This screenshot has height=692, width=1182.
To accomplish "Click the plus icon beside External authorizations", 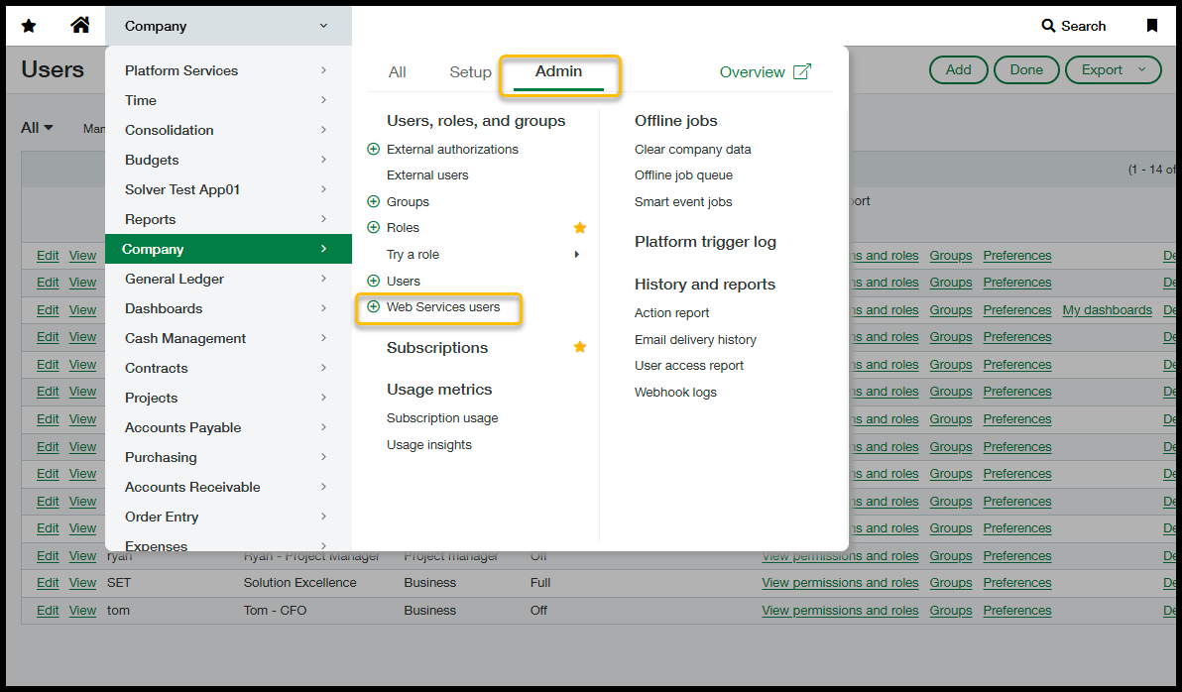I will 374,150.
